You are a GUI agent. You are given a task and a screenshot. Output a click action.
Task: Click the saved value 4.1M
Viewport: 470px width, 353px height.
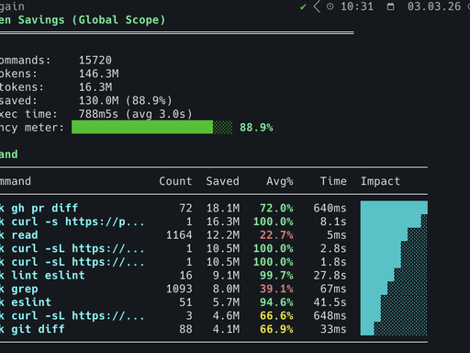pos(227,329)
